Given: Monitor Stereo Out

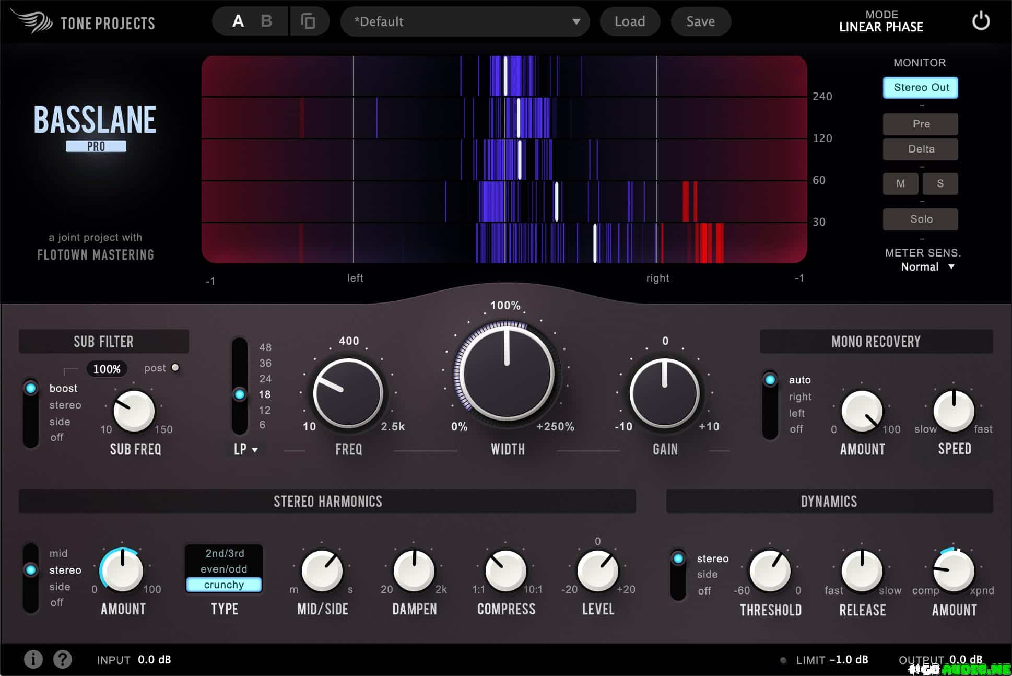Looking at the screenshot, I should pyautogui.click(x=921, y=88).
